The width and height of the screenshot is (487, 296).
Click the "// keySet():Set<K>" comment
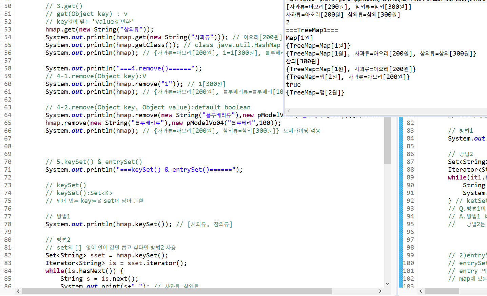(x=79, y=193)
